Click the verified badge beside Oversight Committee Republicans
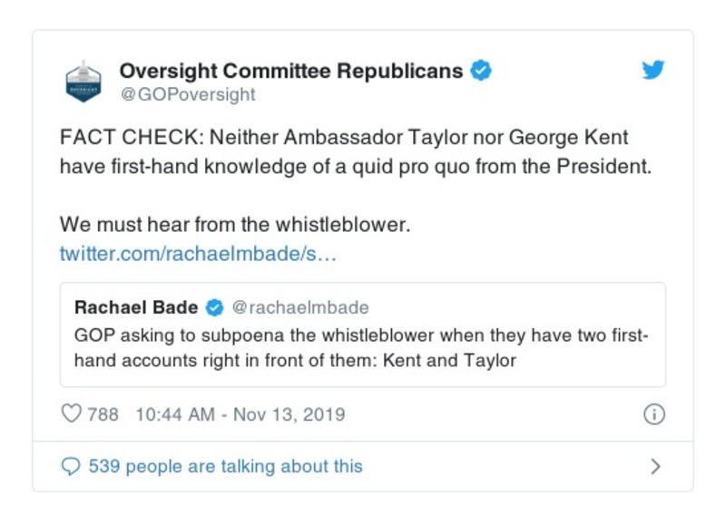This screenshot has width=726, height=524. pyautogui.click(x=482, y=71)
